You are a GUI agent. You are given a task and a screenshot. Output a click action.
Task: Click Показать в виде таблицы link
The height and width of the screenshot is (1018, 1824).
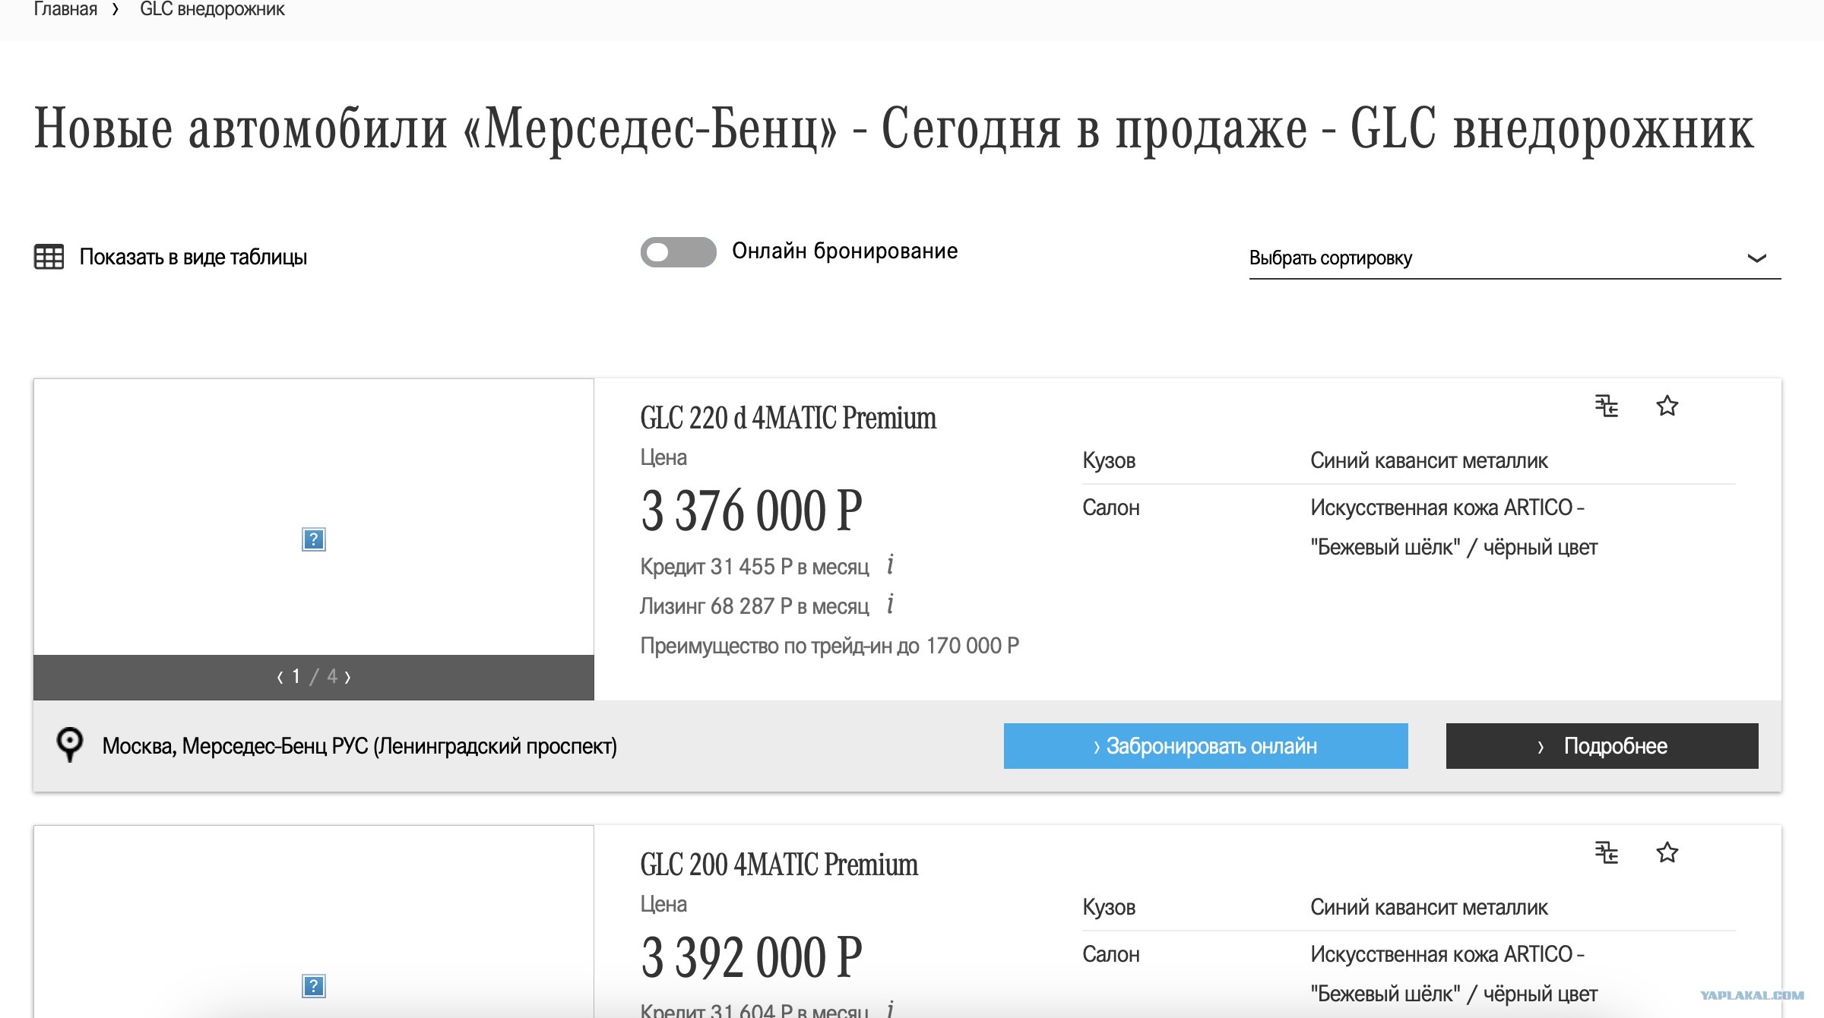pyautogui.click(x=193, y=257)
